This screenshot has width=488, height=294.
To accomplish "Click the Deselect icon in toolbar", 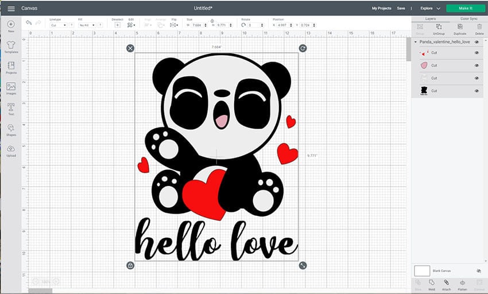I will click(x=117, y=25).
